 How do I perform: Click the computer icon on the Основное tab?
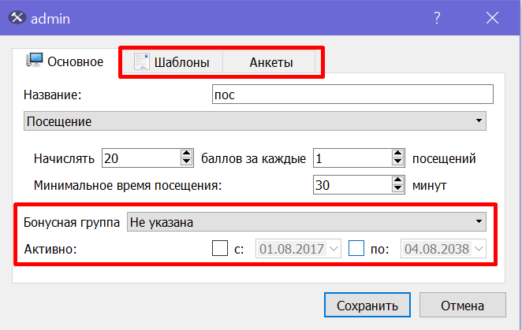[34, 60]
